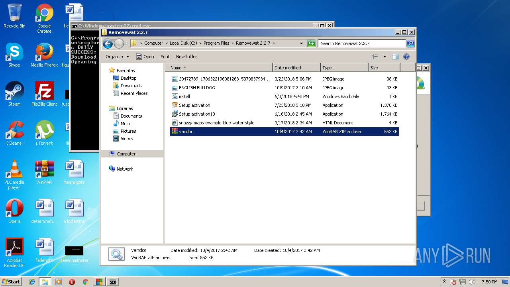Open the Mozilla Firefox desktop shortcut
The height and width of the screenshot is (287, 510).
(44, 55)
